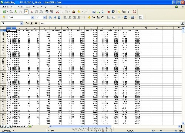Justify cell contents
Viewport: 185px width, 133px height.
click(x=79, y=17)
